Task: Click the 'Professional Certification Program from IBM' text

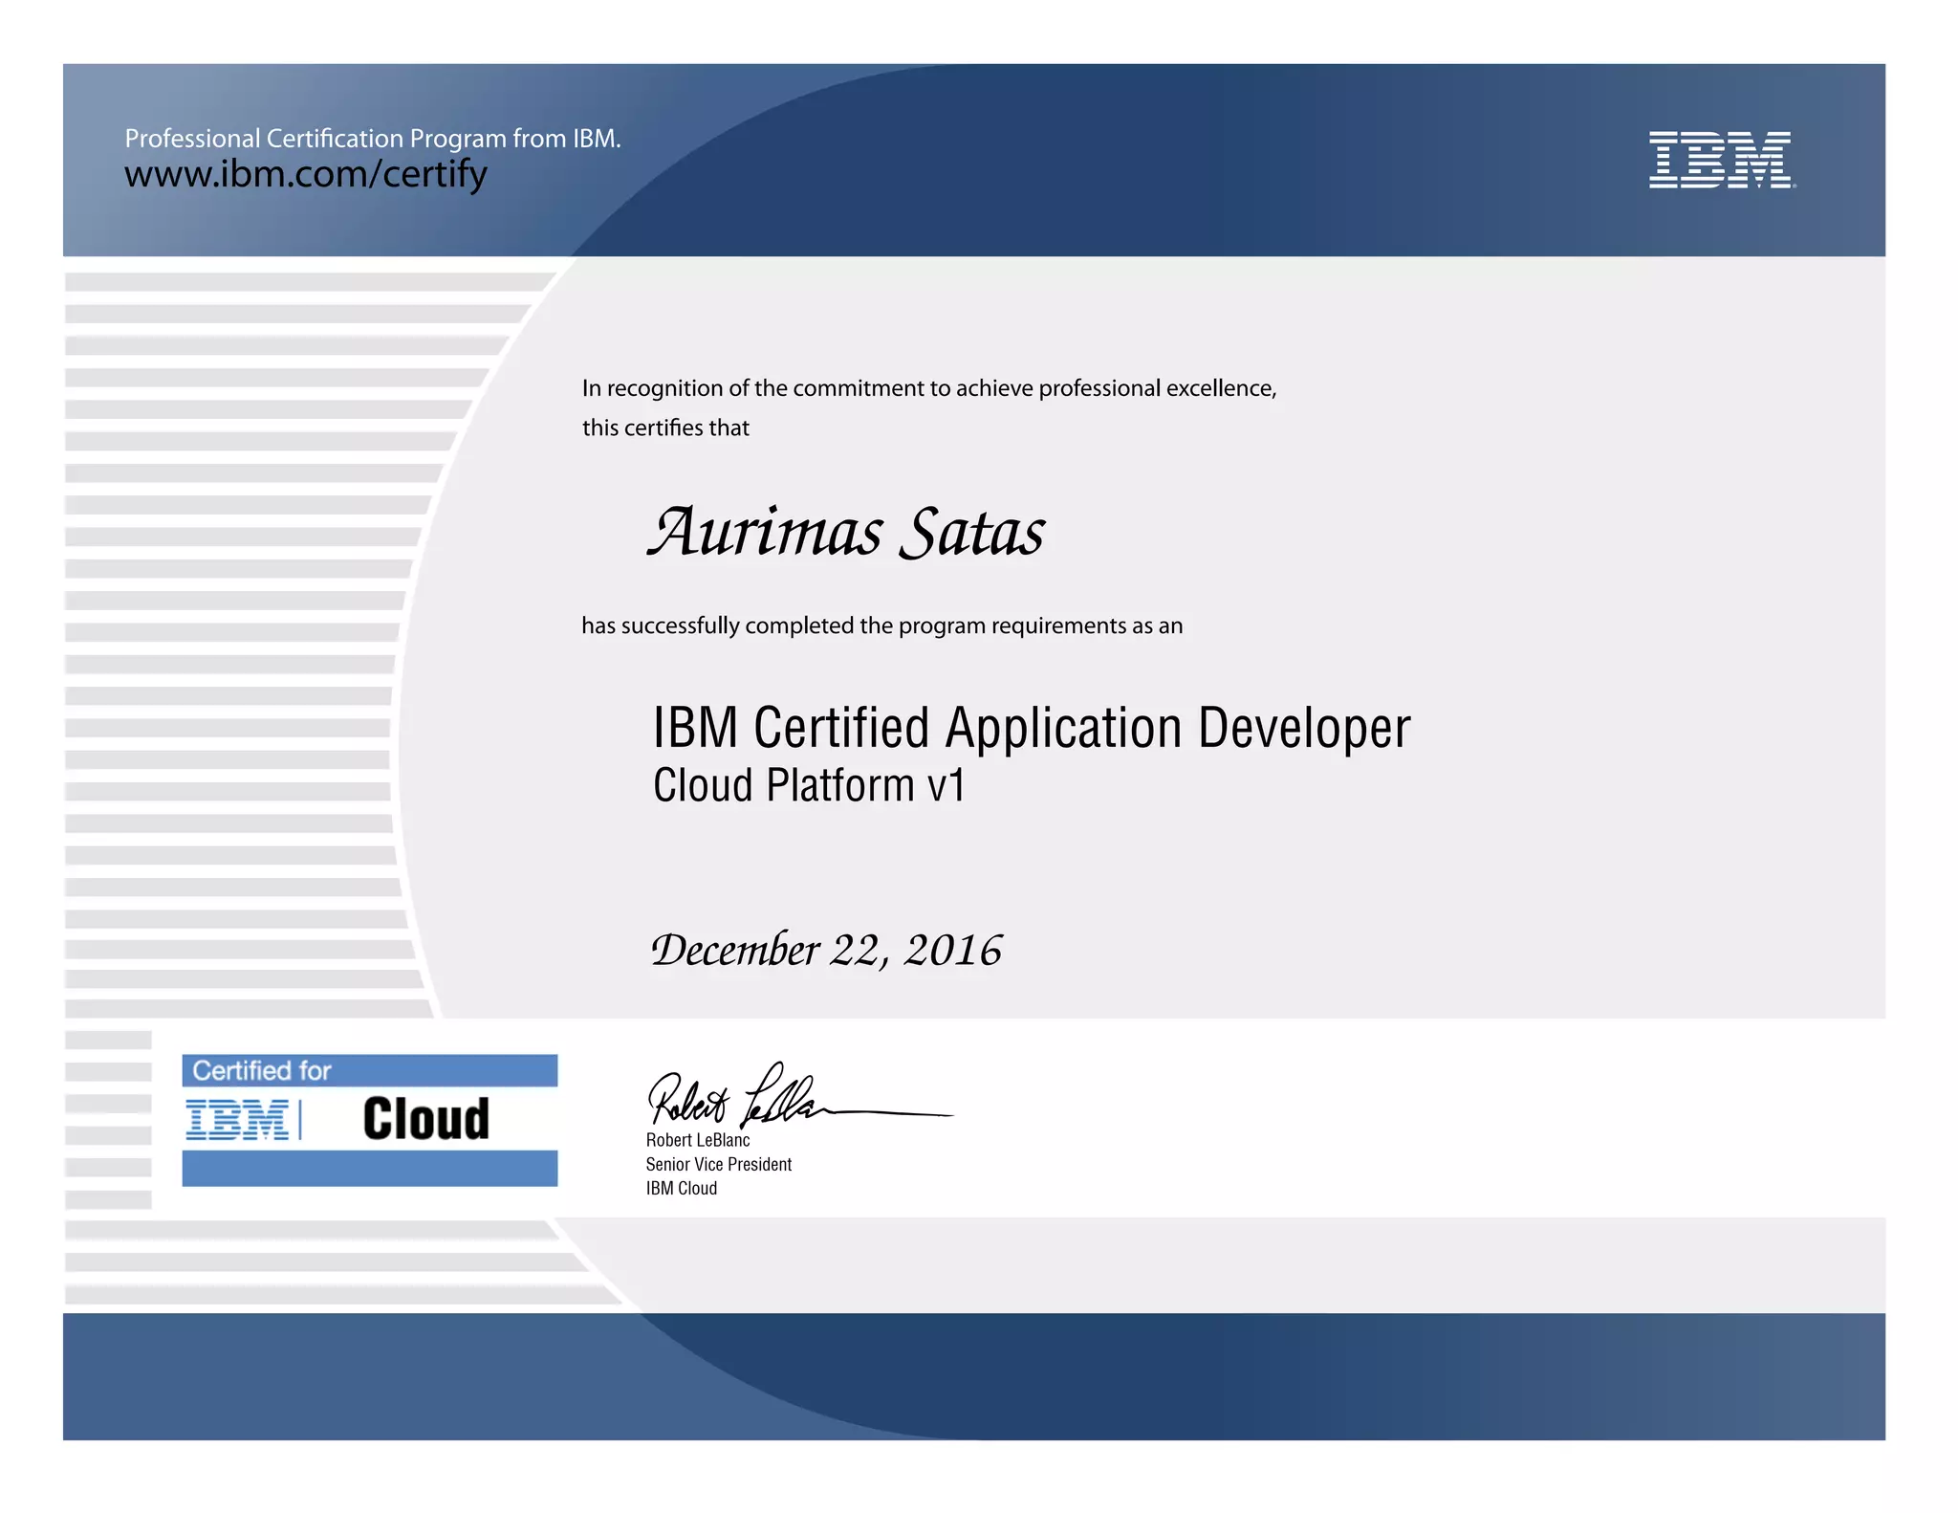Action: point(373,139)
